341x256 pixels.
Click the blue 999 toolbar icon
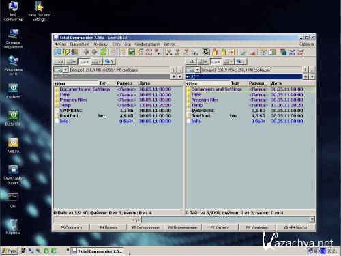point(292,52)
